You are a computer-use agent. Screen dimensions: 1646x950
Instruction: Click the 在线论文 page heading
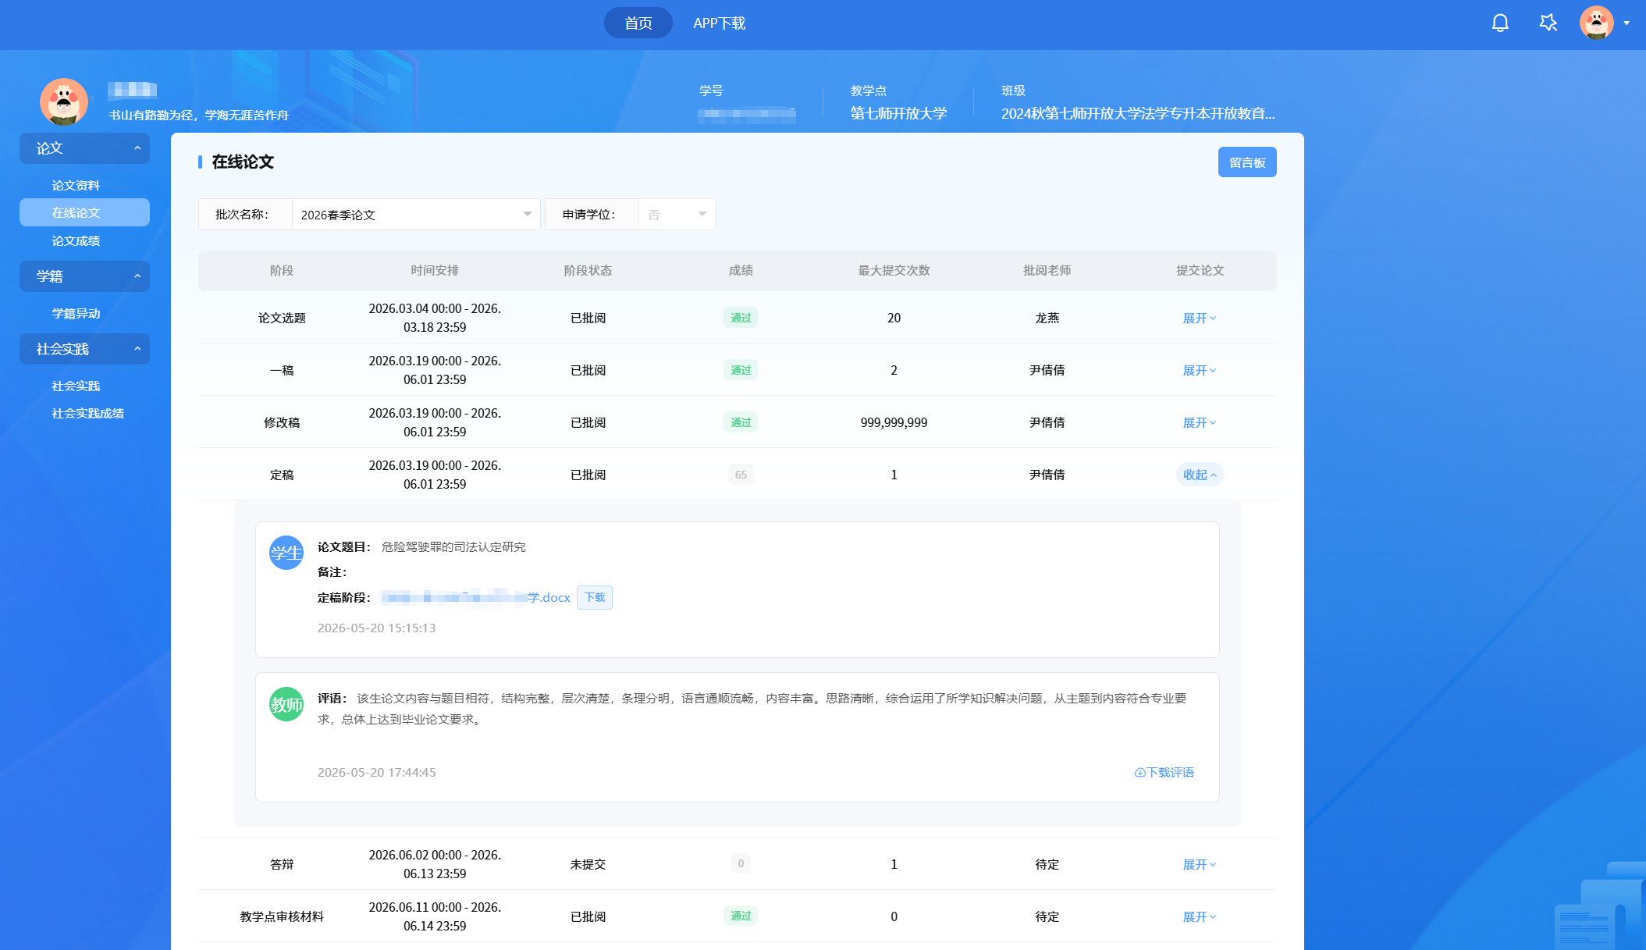point(243,162)
